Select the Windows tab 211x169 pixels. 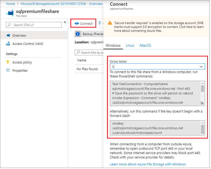pos(113,45)
